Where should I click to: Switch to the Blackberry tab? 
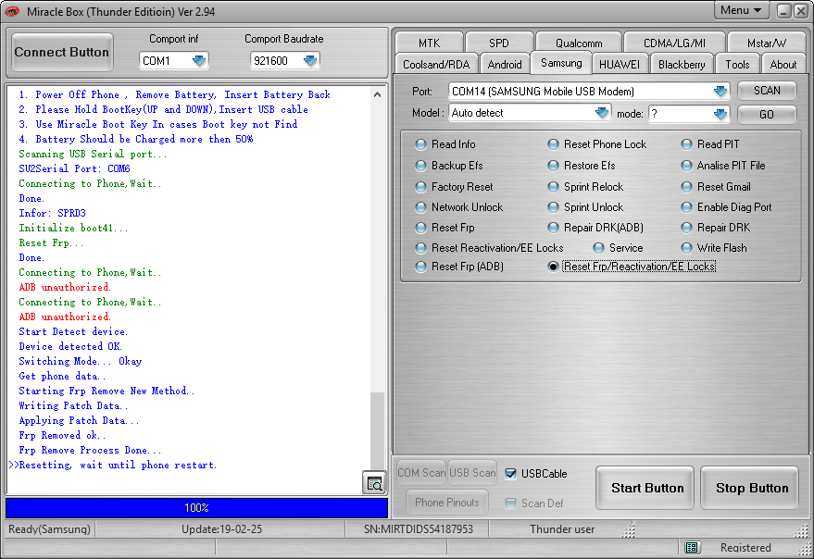pyautogui.click(x=682, y=65)
